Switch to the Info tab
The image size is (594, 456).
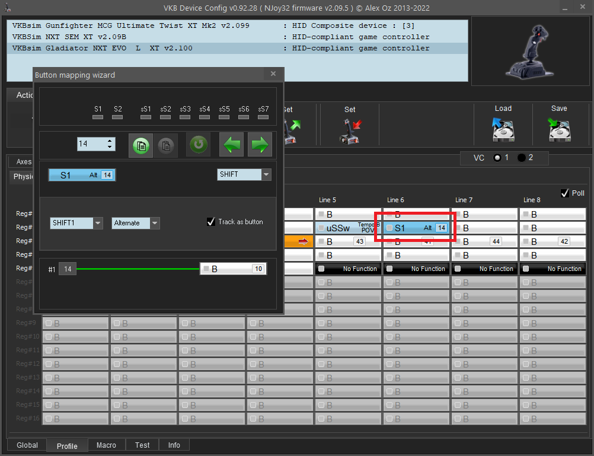coord(174,445)
